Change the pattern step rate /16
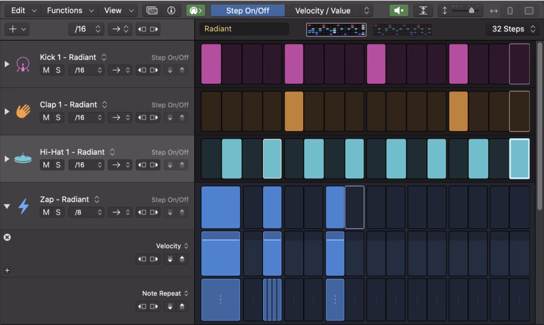This screenshot has width=544, height=325. pos(86,29)
